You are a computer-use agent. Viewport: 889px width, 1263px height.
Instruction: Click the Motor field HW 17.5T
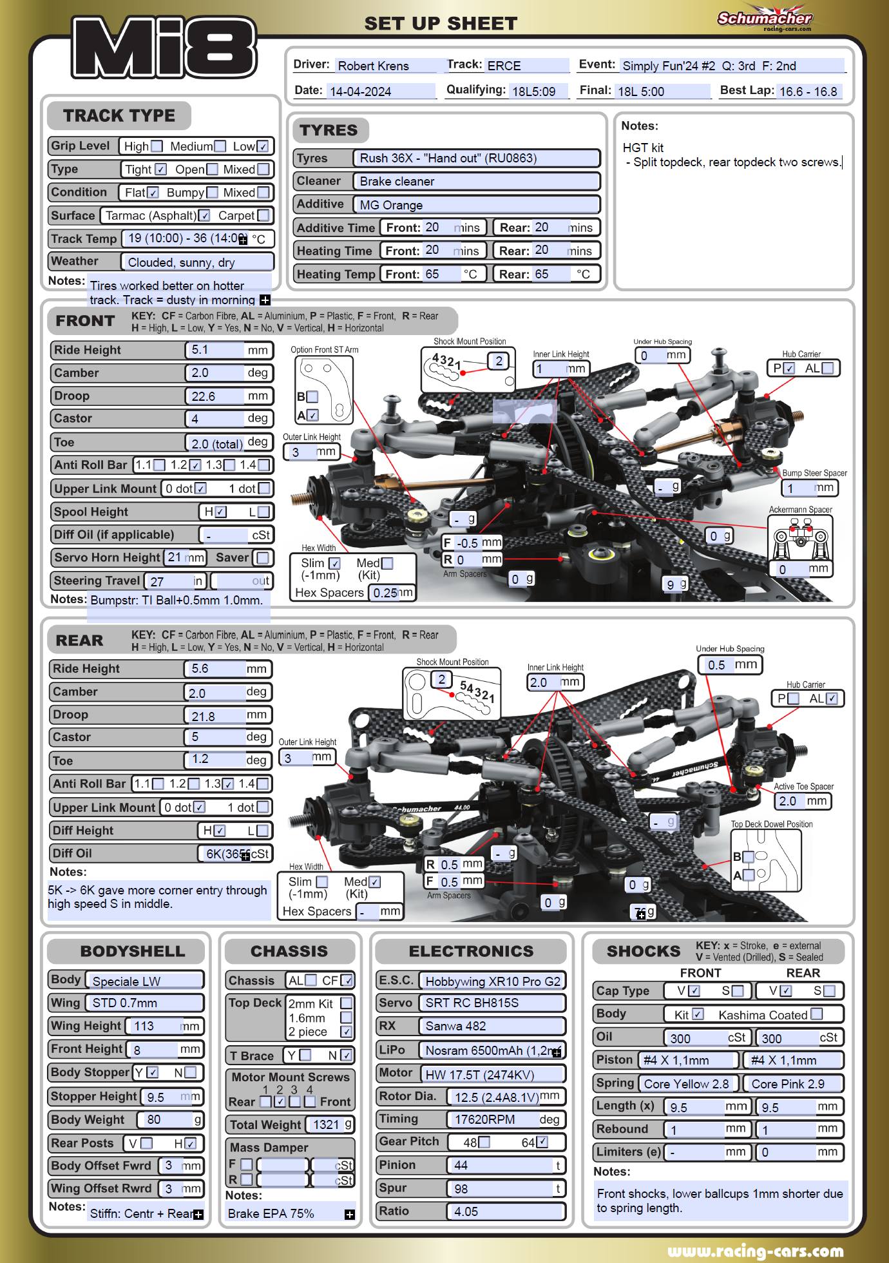click(492, 1074)
